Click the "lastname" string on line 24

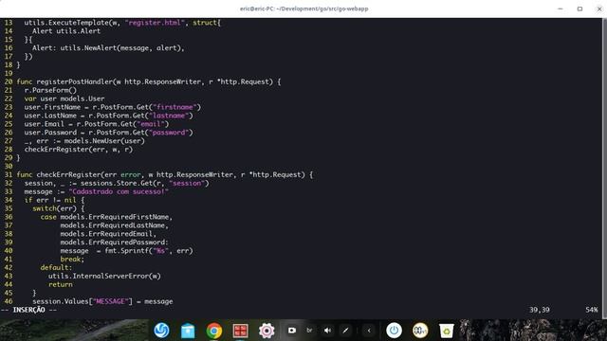click(x=169, y=116)
